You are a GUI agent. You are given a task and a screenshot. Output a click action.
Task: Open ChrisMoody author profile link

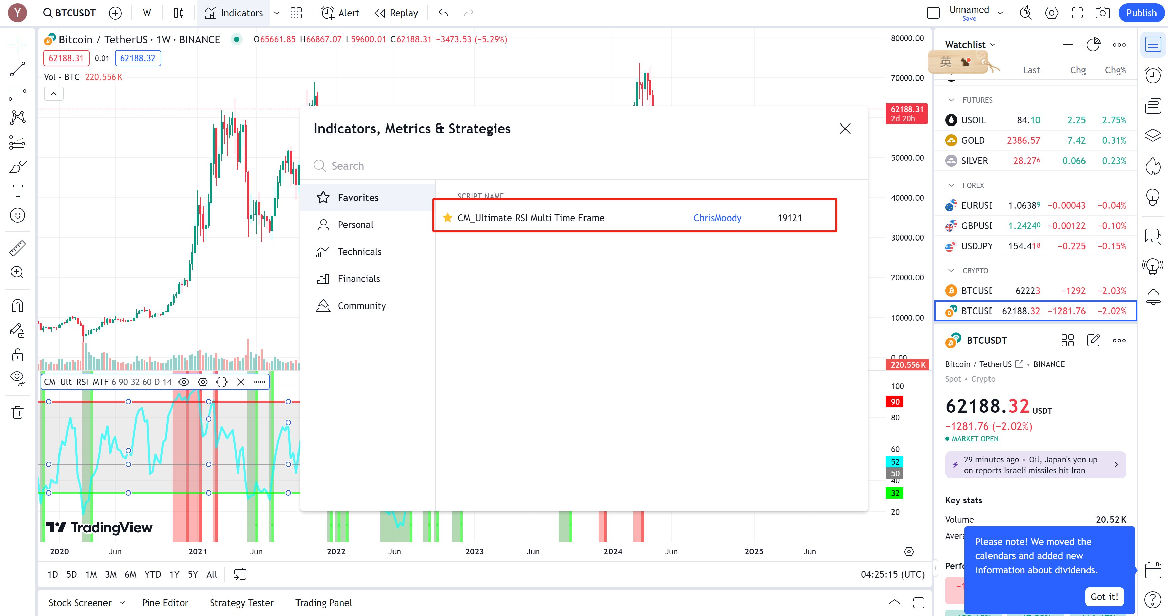(x=717, y=218)
